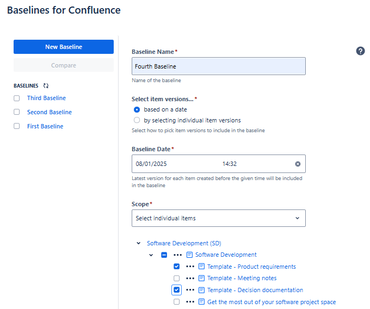Open the ellipsis menu for Template - Product requirements
Image resolution: width=370 pixels, height=309 pixels.
point(190,267)
